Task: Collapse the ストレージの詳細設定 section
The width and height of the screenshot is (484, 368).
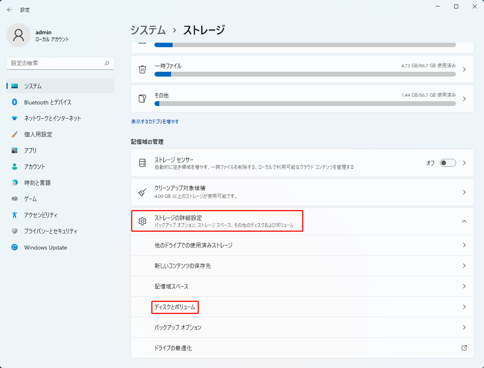Action: pos(463,221)
